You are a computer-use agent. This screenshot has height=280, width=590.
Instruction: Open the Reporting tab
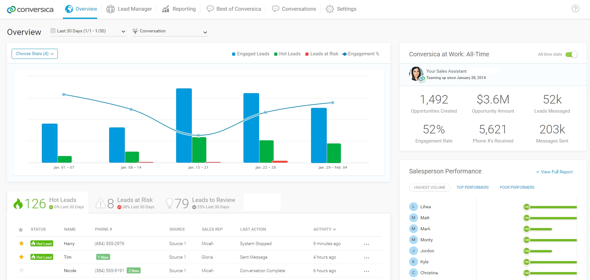click(x=179, y=9)
